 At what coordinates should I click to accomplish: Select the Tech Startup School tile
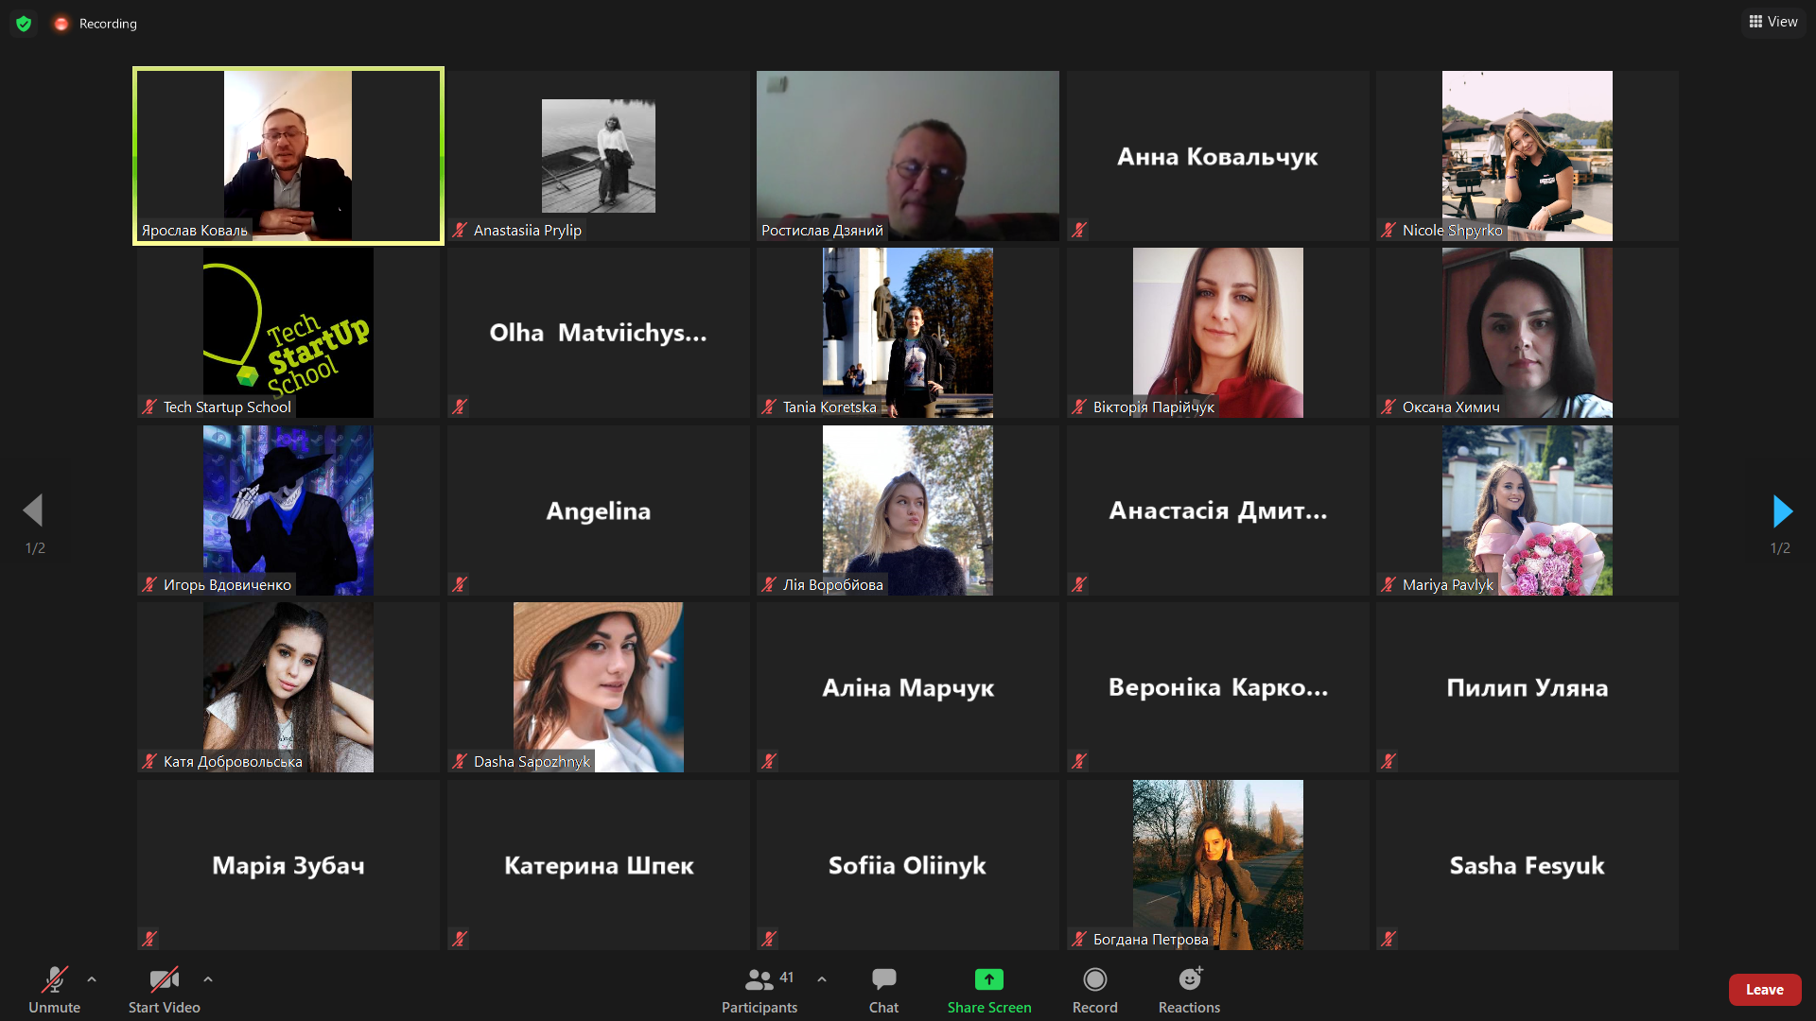tap(288, 333)
